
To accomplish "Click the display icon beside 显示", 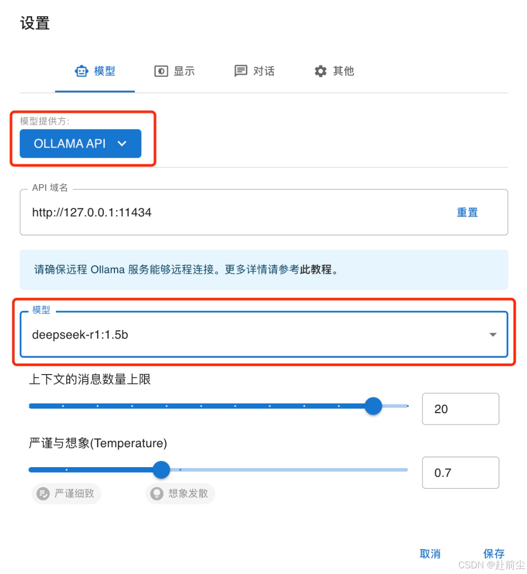I will click(161, 71).
